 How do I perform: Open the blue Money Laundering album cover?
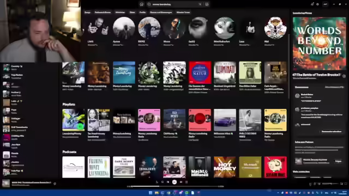tap(124, 72)
